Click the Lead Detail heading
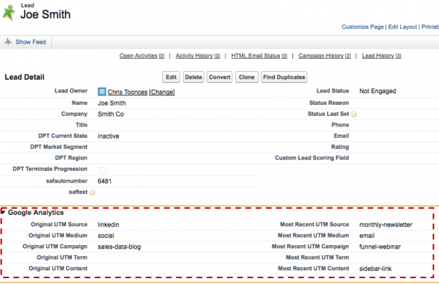Viewport: 439px width, 284px height. (x=24, y=77)
